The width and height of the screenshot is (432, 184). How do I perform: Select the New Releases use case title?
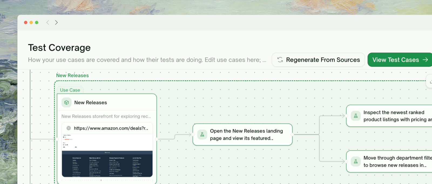[90, 103]
